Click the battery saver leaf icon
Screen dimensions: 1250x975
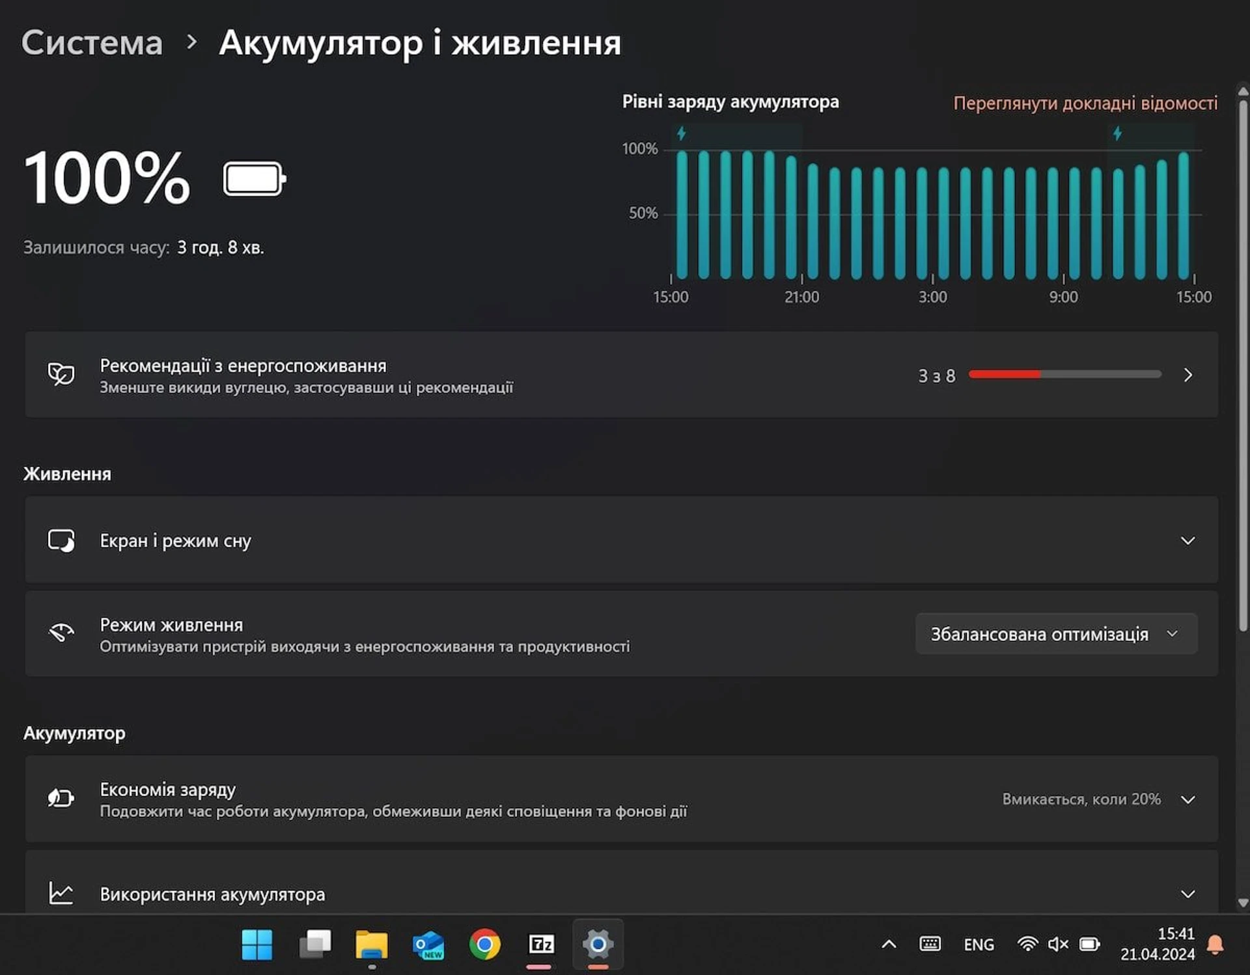coord(61,799)
